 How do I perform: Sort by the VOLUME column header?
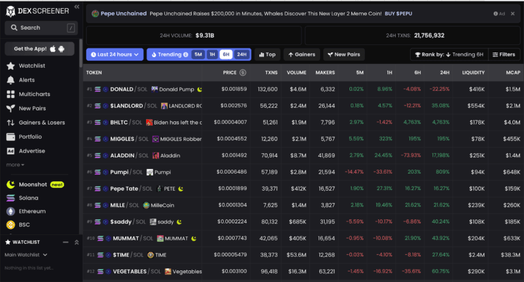[296, 72]
